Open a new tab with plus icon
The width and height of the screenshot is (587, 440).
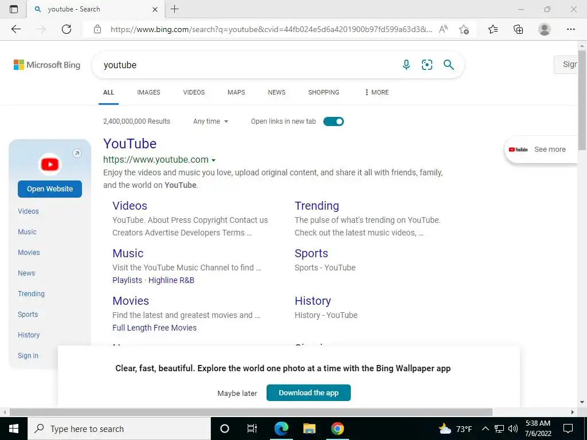pyautogui.click(x=174, y=9)
